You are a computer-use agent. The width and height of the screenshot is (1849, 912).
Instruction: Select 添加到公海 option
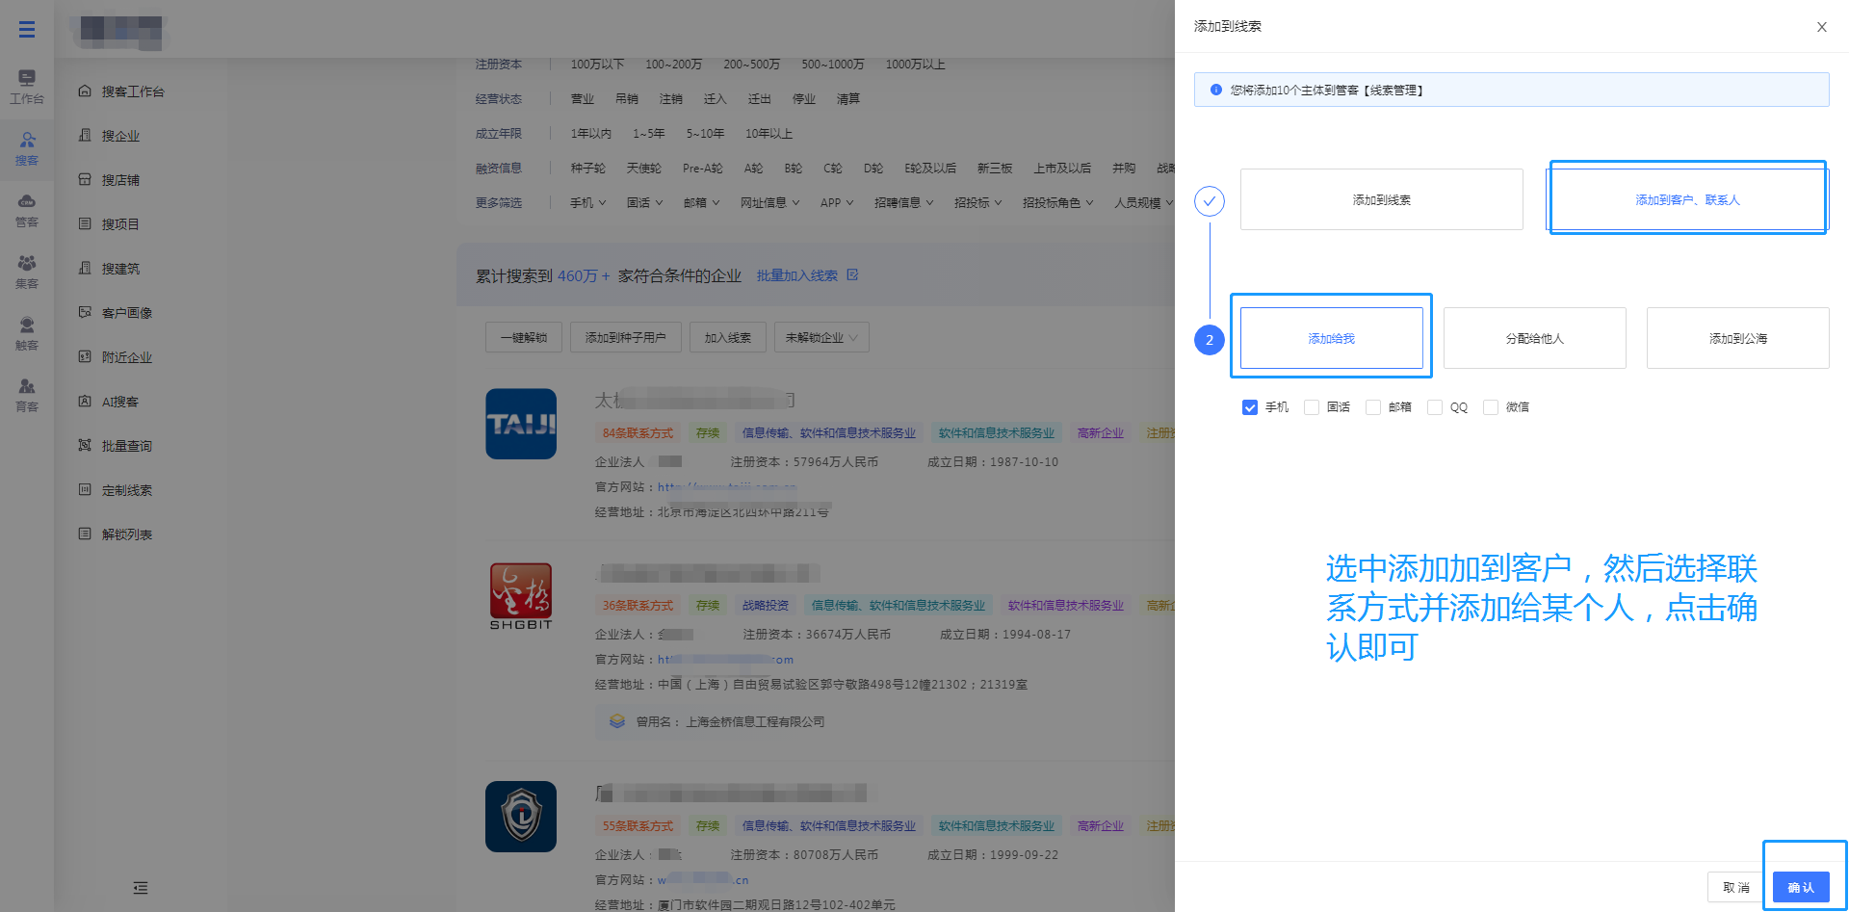pos(1738,338)
